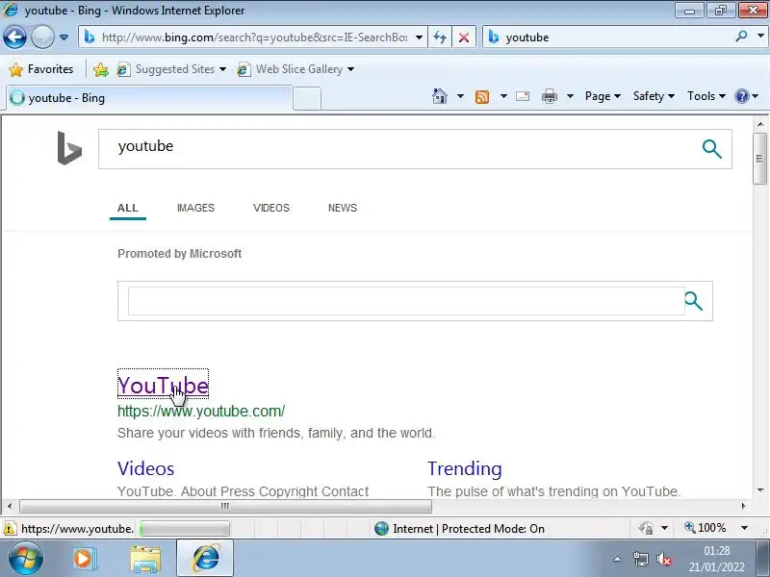Open the Videos sublink
The image size is (770, 577).
pyautogui.click(x=146, y=468)
